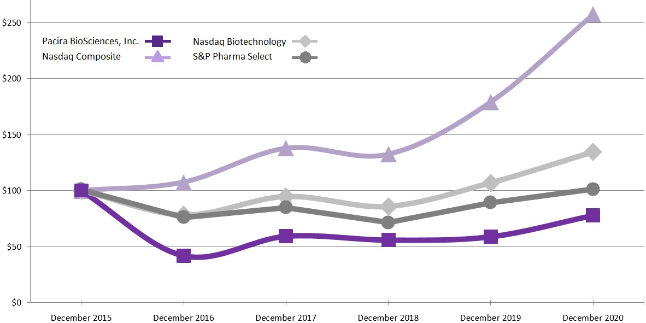646x323 pixels.
Task: Click S&P Pharma circle at December 2016
Action: click(x=184, y=217)
